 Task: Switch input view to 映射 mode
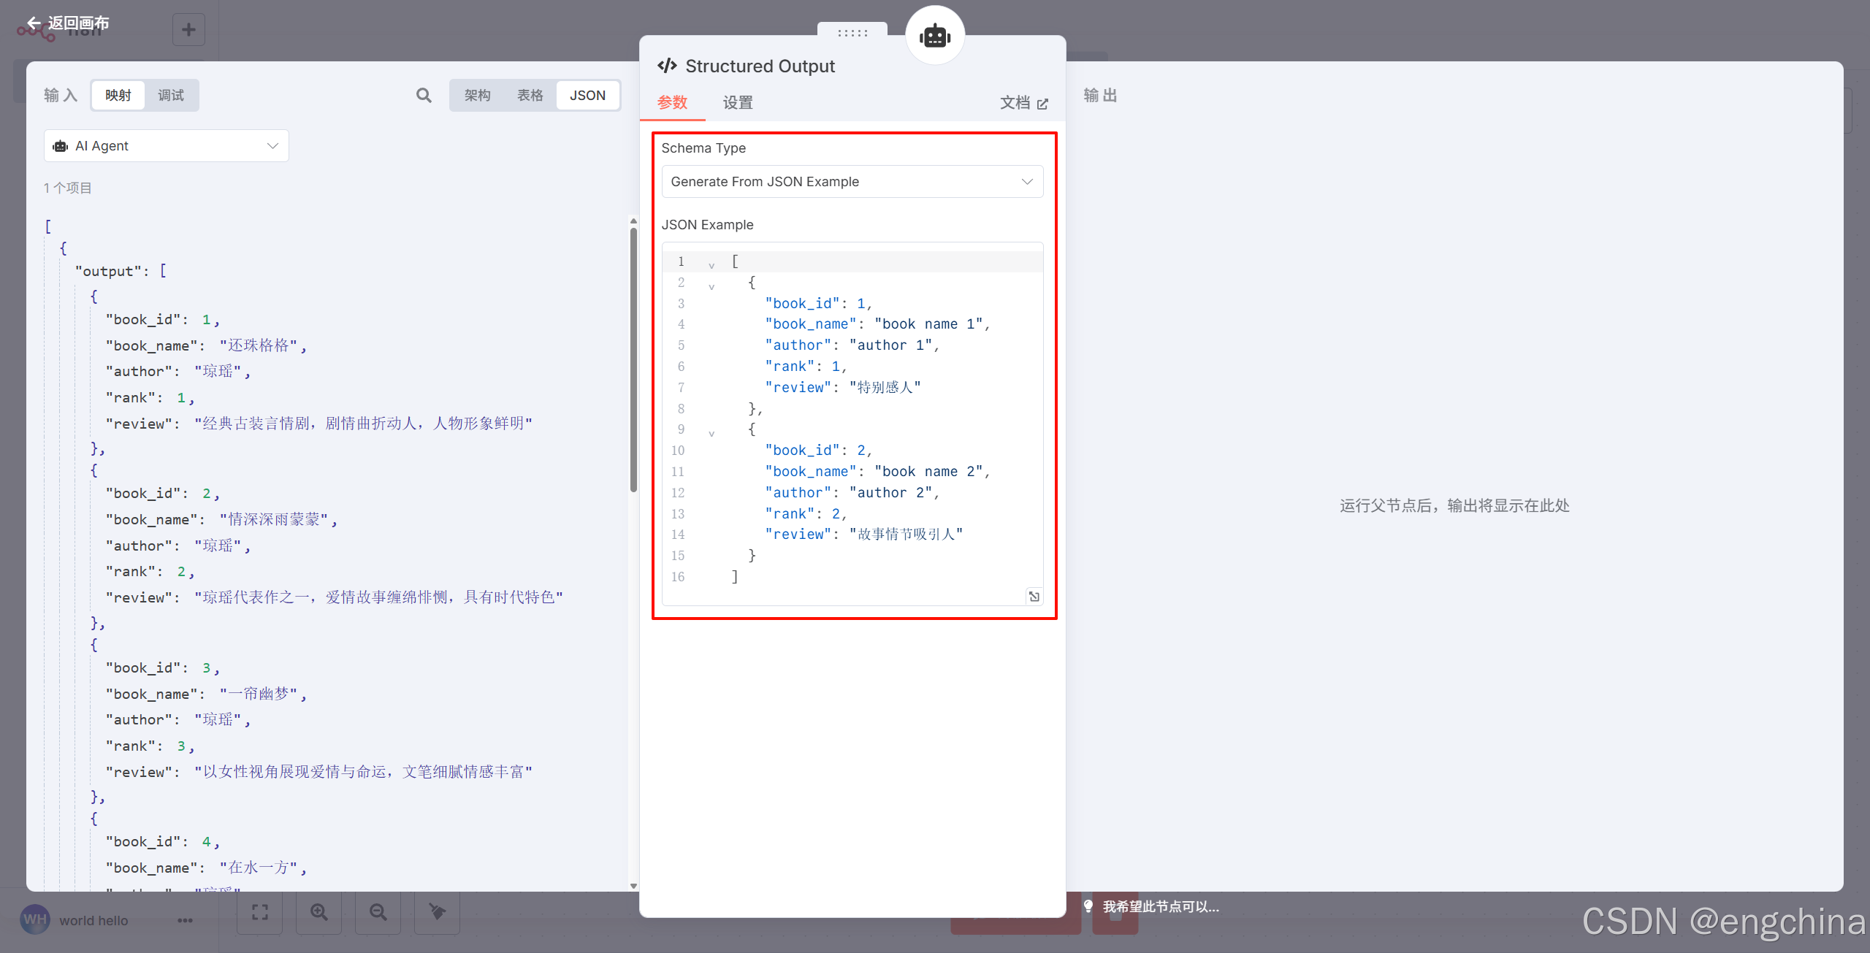118,96
